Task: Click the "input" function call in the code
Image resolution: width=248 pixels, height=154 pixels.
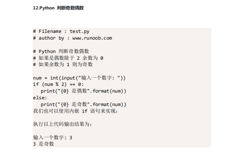Action: (68, 78)
